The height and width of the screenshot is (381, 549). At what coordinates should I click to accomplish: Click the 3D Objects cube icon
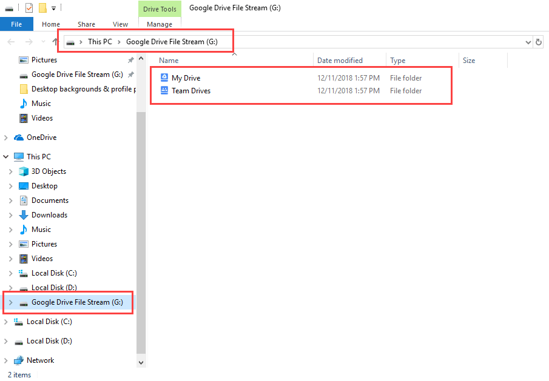[24, 171]
